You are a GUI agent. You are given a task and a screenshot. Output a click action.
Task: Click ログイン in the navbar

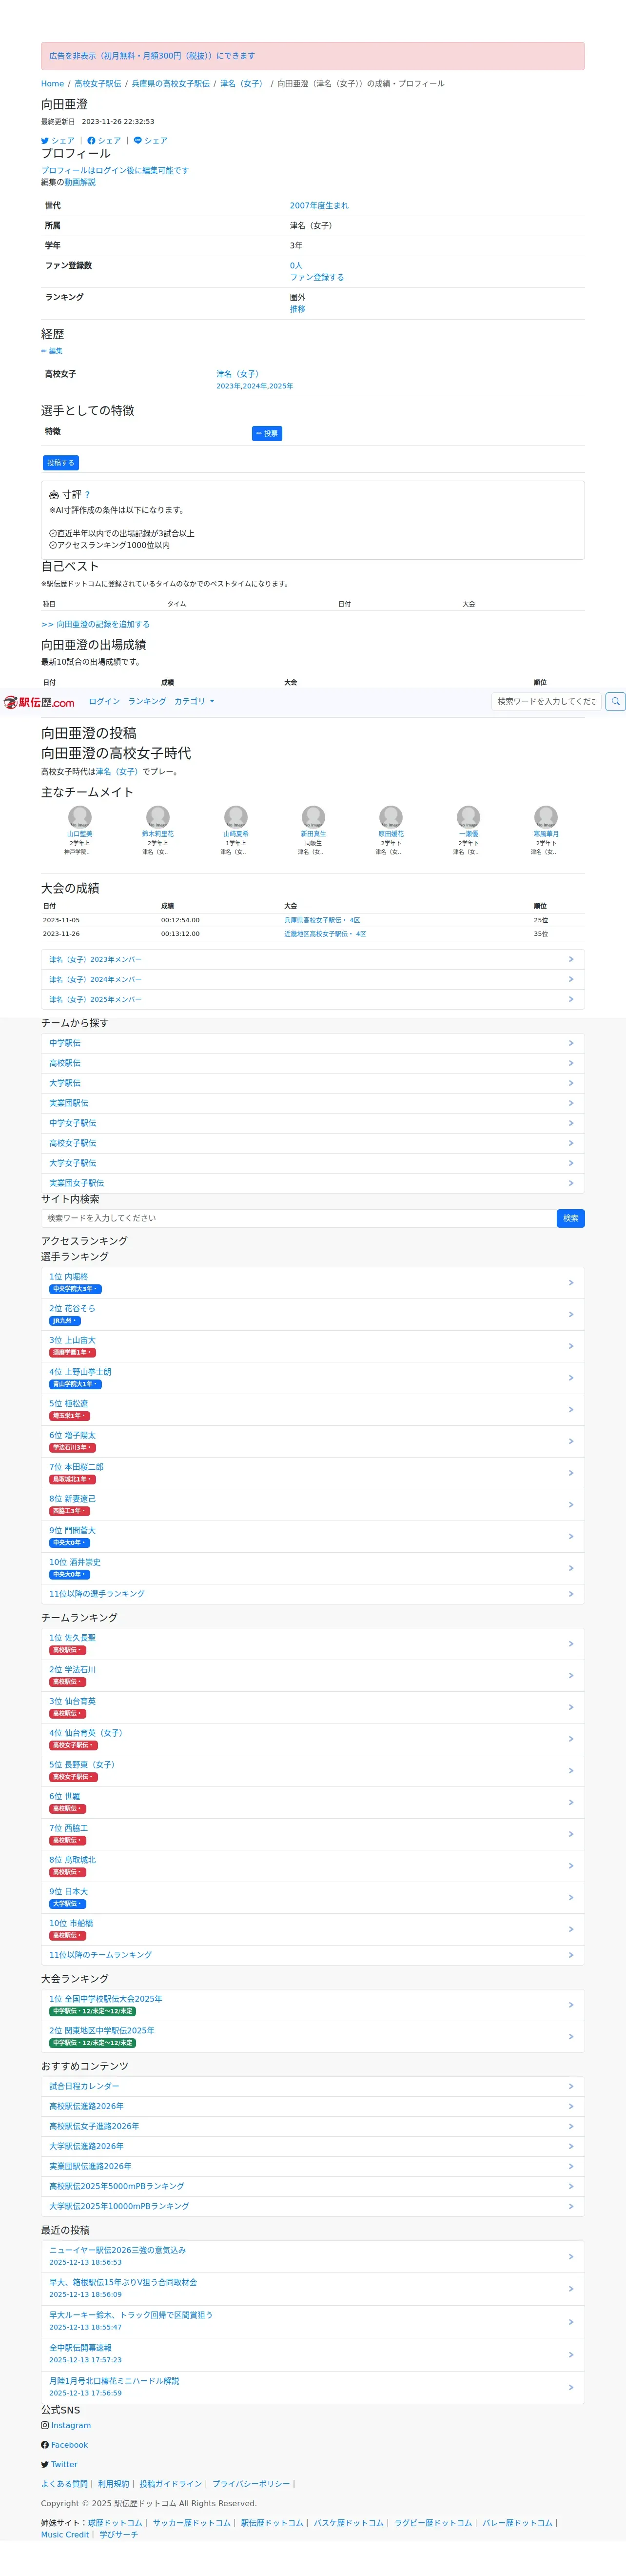104,702
